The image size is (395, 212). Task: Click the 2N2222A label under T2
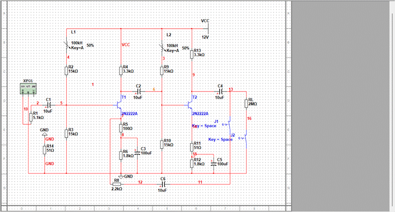(x=200, y=113)
